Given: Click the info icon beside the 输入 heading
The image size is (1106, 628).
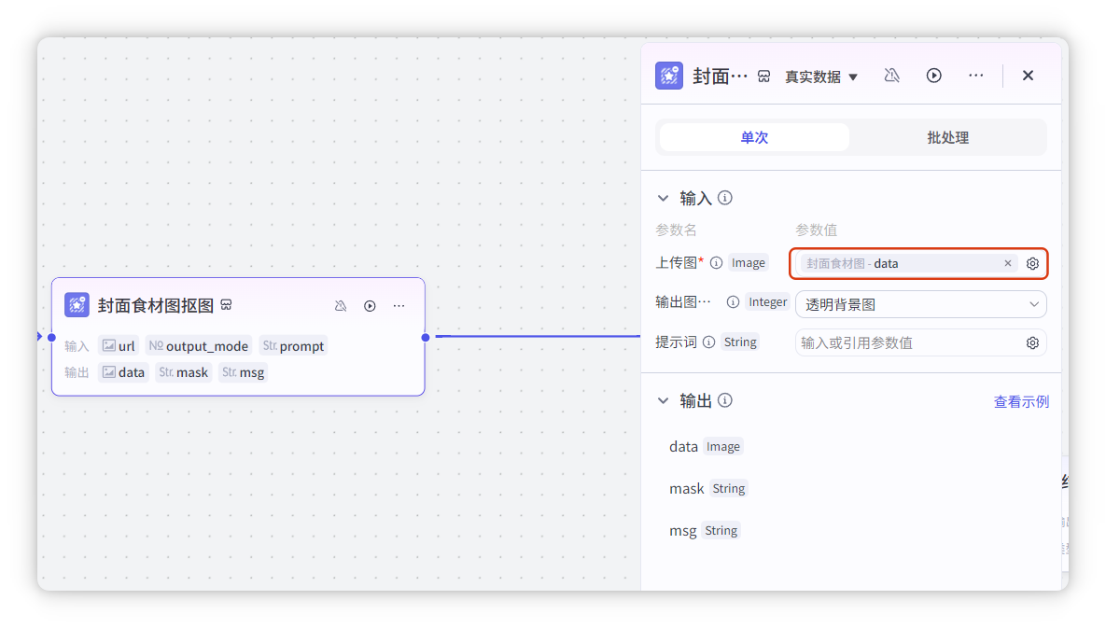Looking at the screenshot, I should (x=724, y=198).
